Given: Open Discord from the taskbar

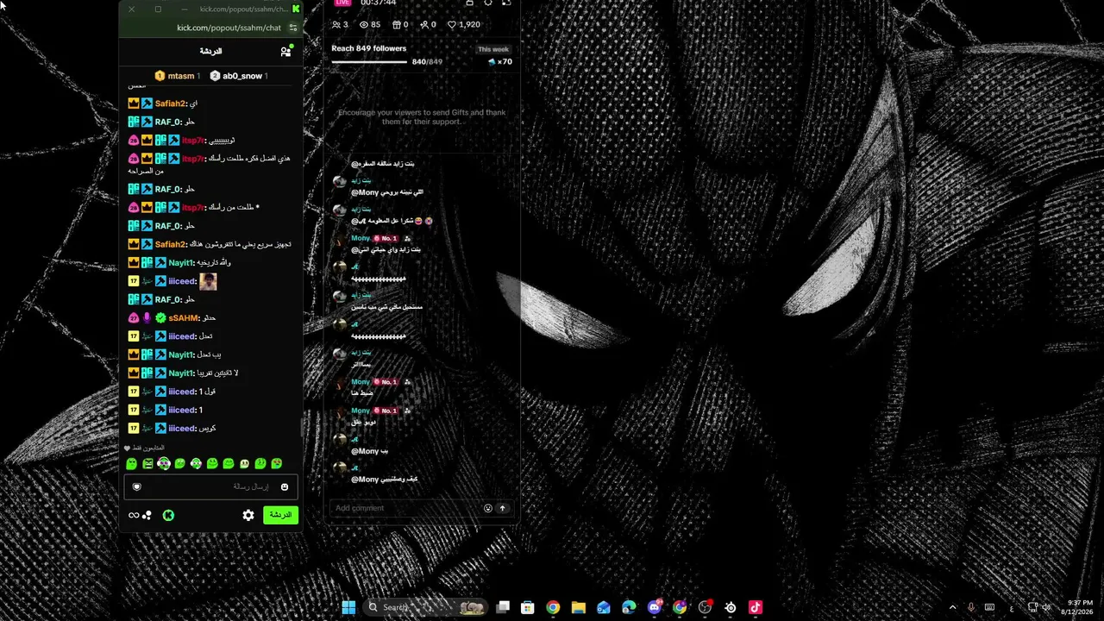Looking at the screenshot, I should click(x=655, y=607).
